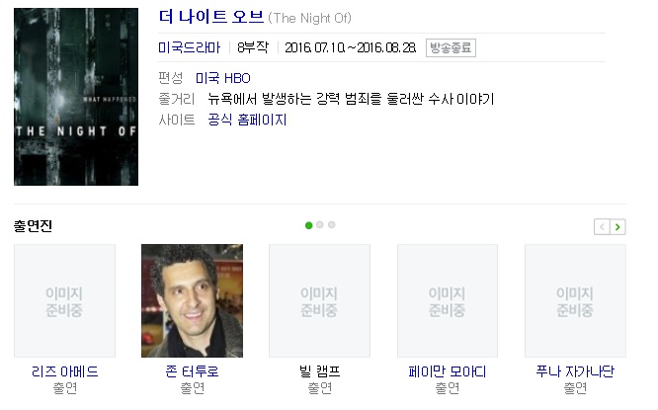Select the second pagination dot
Image resolution: width=658 pixels, height=410 pixels.
click(x=320, y=225)
